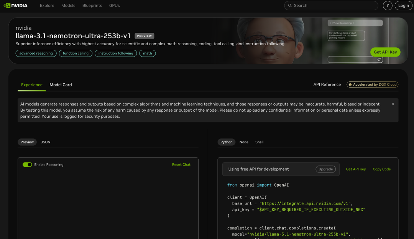This screenshot has width=414, height=239.
Task: Click the search magnifier icon
Action: [290, 5]
